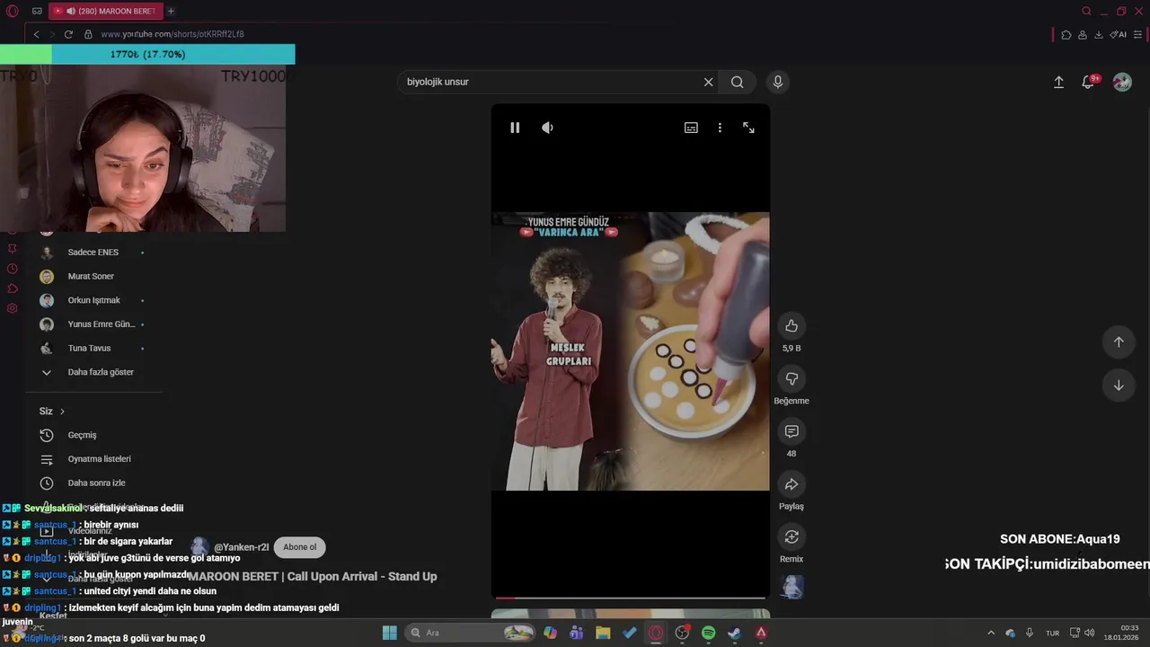This screenshot has height=647, width=1150.
Task: Click the taskbar 'Ara' search box
Action: pos(471,633)
